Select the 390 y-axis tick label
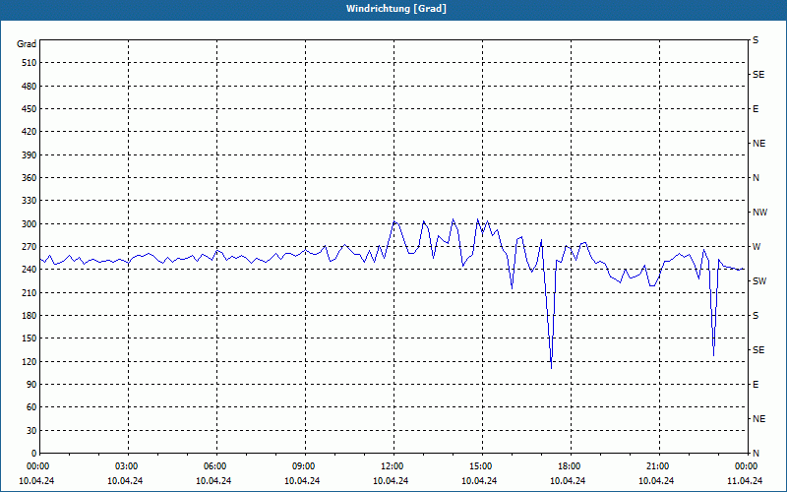 click(30, 155)
